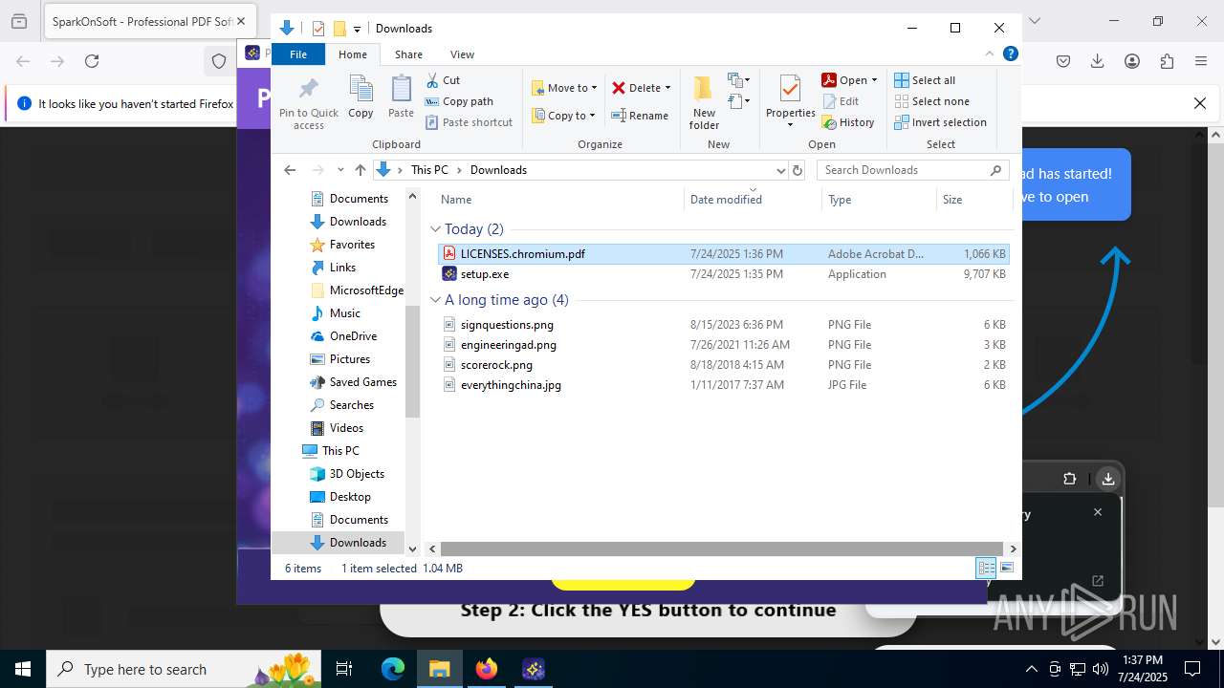Expand the Open button dropdown arrow

(x=874, y=80)
